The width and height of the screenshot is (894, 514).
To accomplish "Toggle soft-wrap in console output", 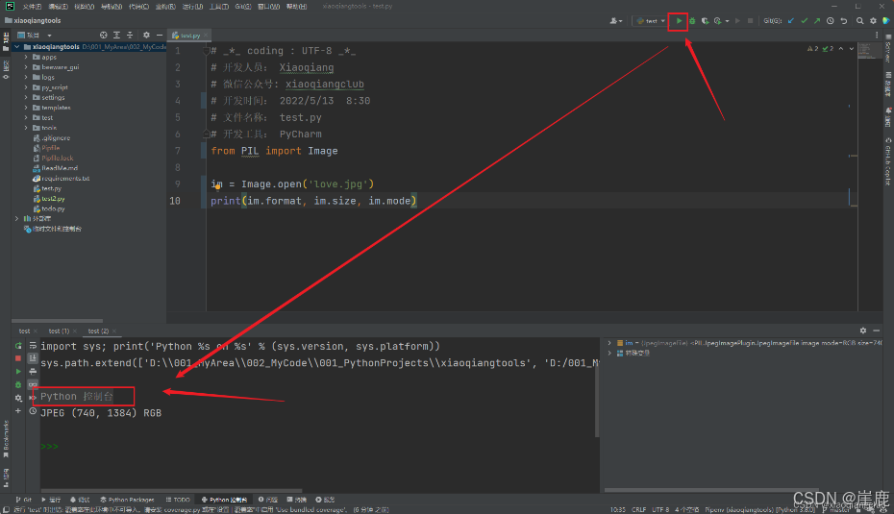I will click(x=33, y=346).
